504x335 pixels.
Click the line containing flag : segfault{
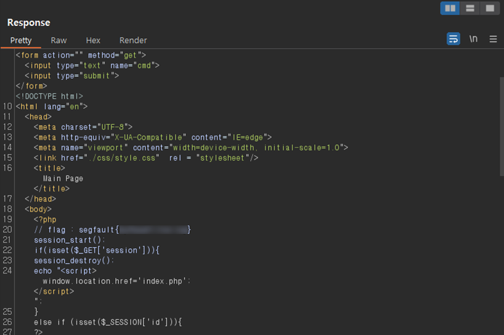coord(113,230)
